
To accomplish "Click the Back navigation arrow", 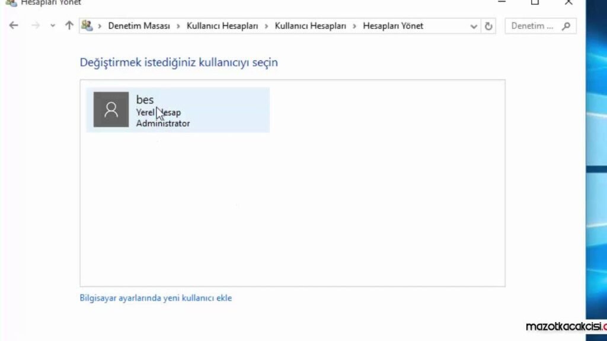I will [13, 25].
